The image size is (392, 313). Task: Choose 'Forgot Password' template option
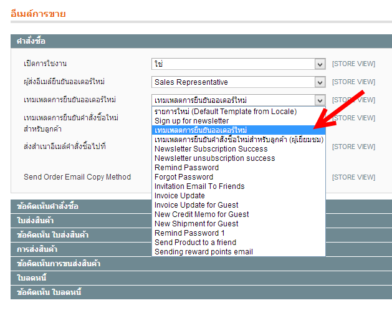[x=184, y=177]
